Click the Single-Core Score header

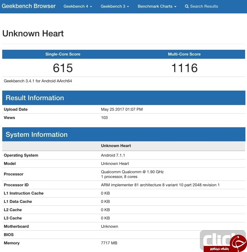point(63,54)
